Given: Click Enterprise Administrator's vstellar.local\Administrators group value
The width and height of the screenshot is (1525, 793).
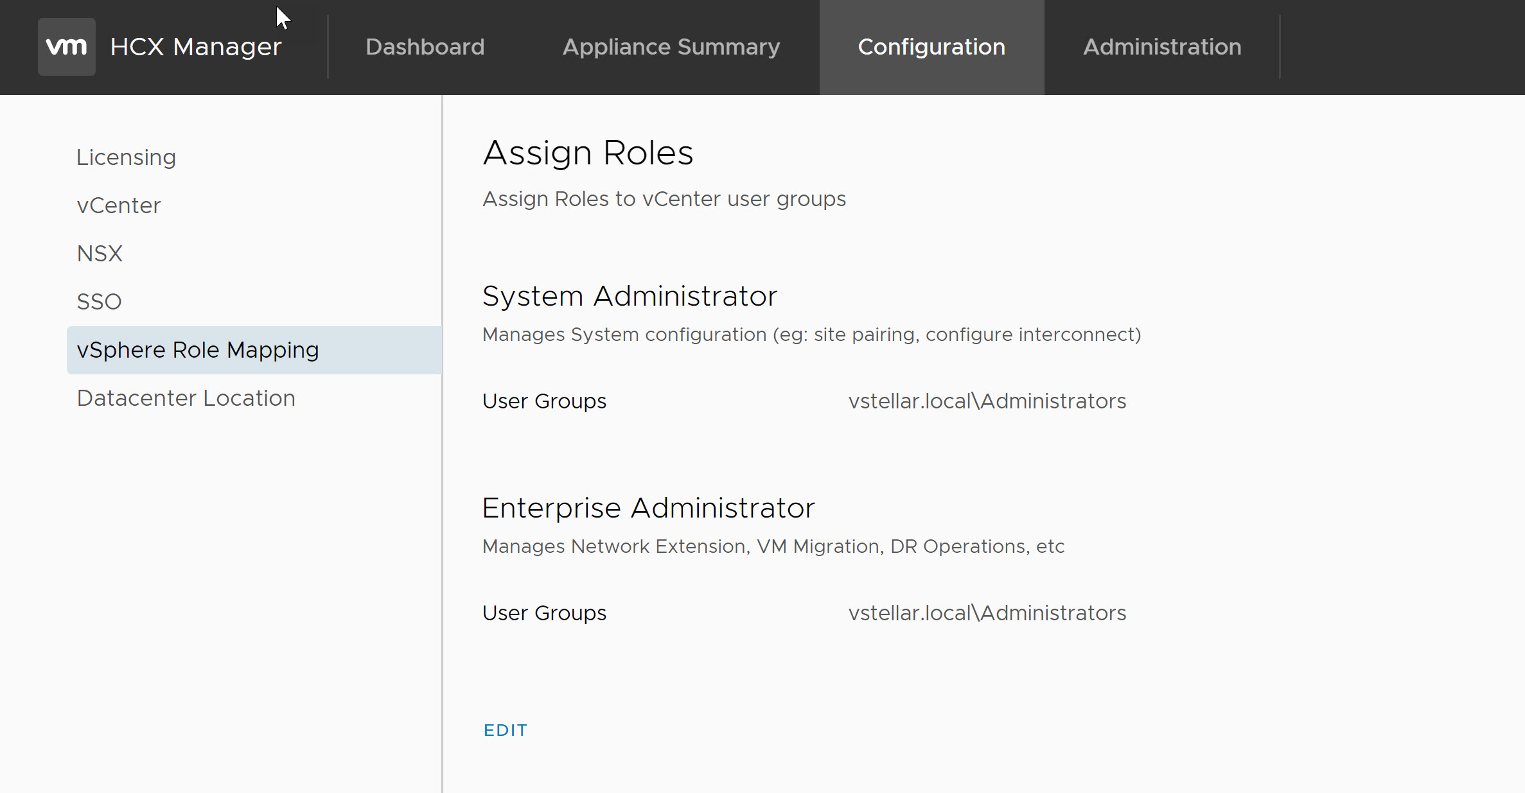Looking at the screenshot, I should point(987,613).
